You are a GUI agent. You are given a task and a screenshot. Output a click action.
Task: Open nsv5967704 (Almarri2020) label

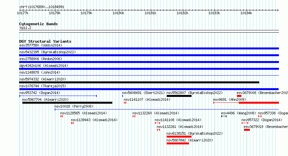click(x=45, y=99)
